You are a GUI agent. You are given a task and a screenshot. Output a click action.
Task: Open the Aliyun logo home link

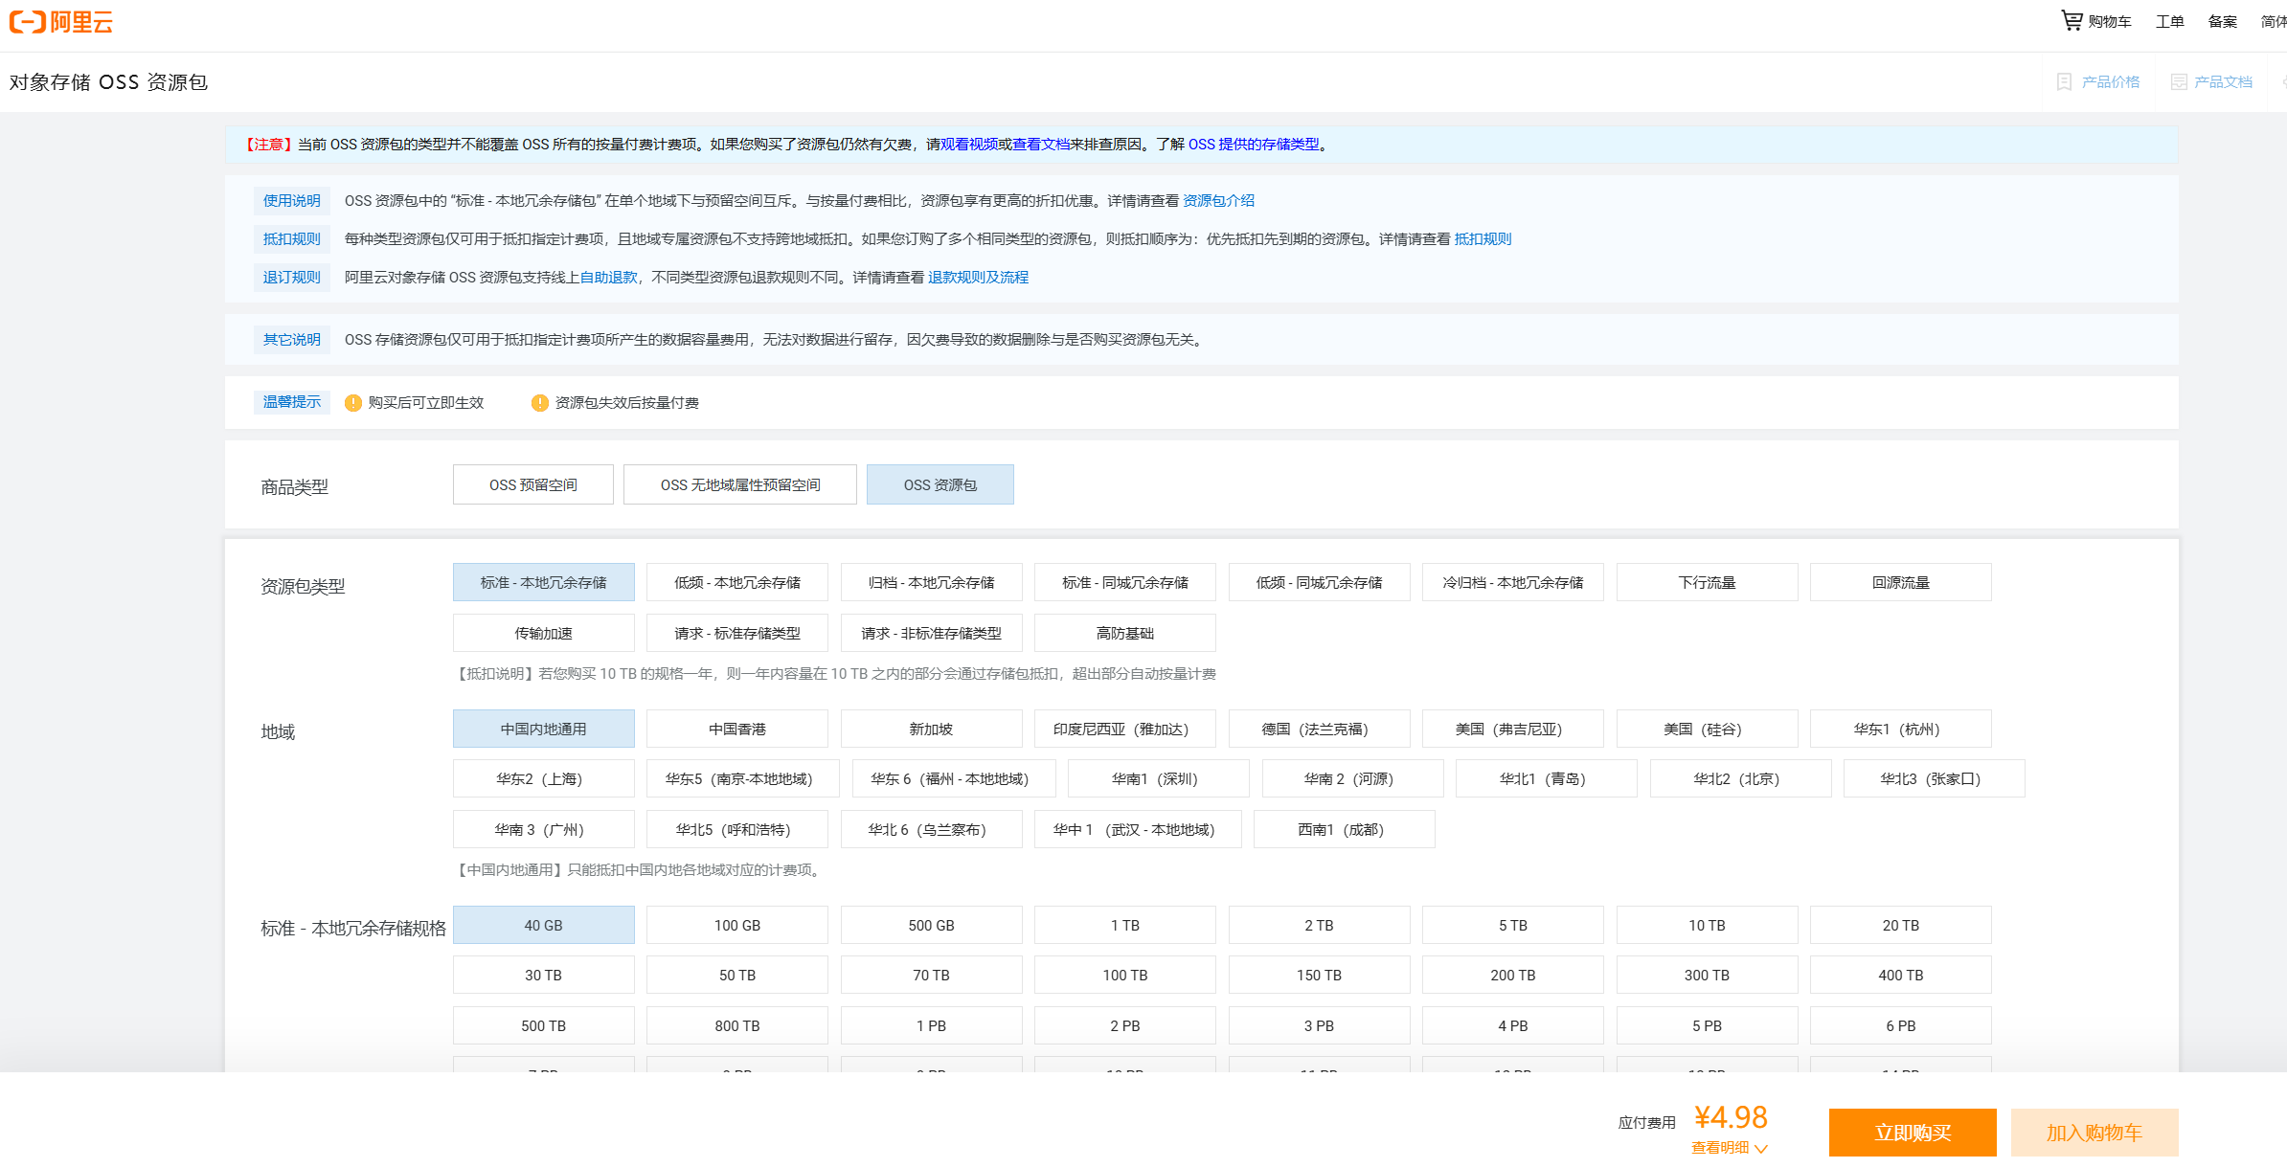click(x=61, y=22)
